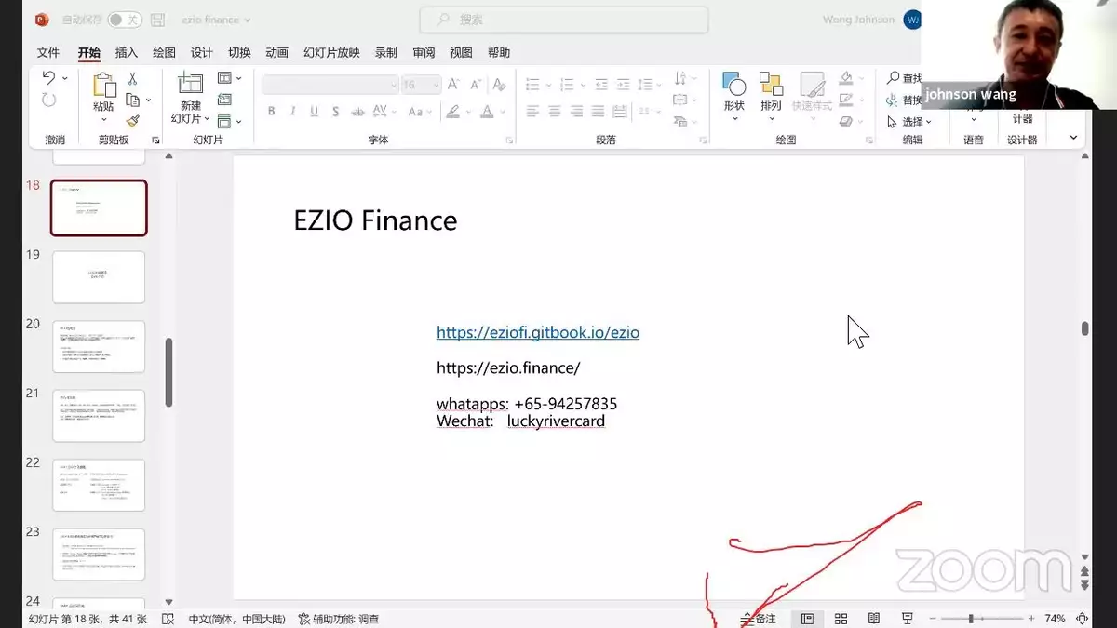Click the Find magnifier in editing group

(894, 79)
